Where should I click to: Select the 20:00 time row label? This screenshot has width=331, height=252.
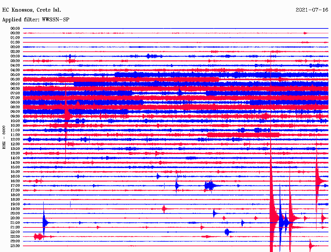(x=15, y=213)
